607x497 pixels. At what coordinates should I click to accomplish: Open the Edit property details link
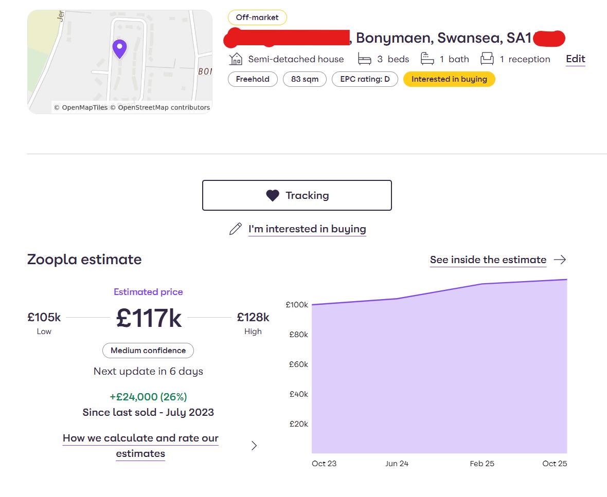click(576, 59)
